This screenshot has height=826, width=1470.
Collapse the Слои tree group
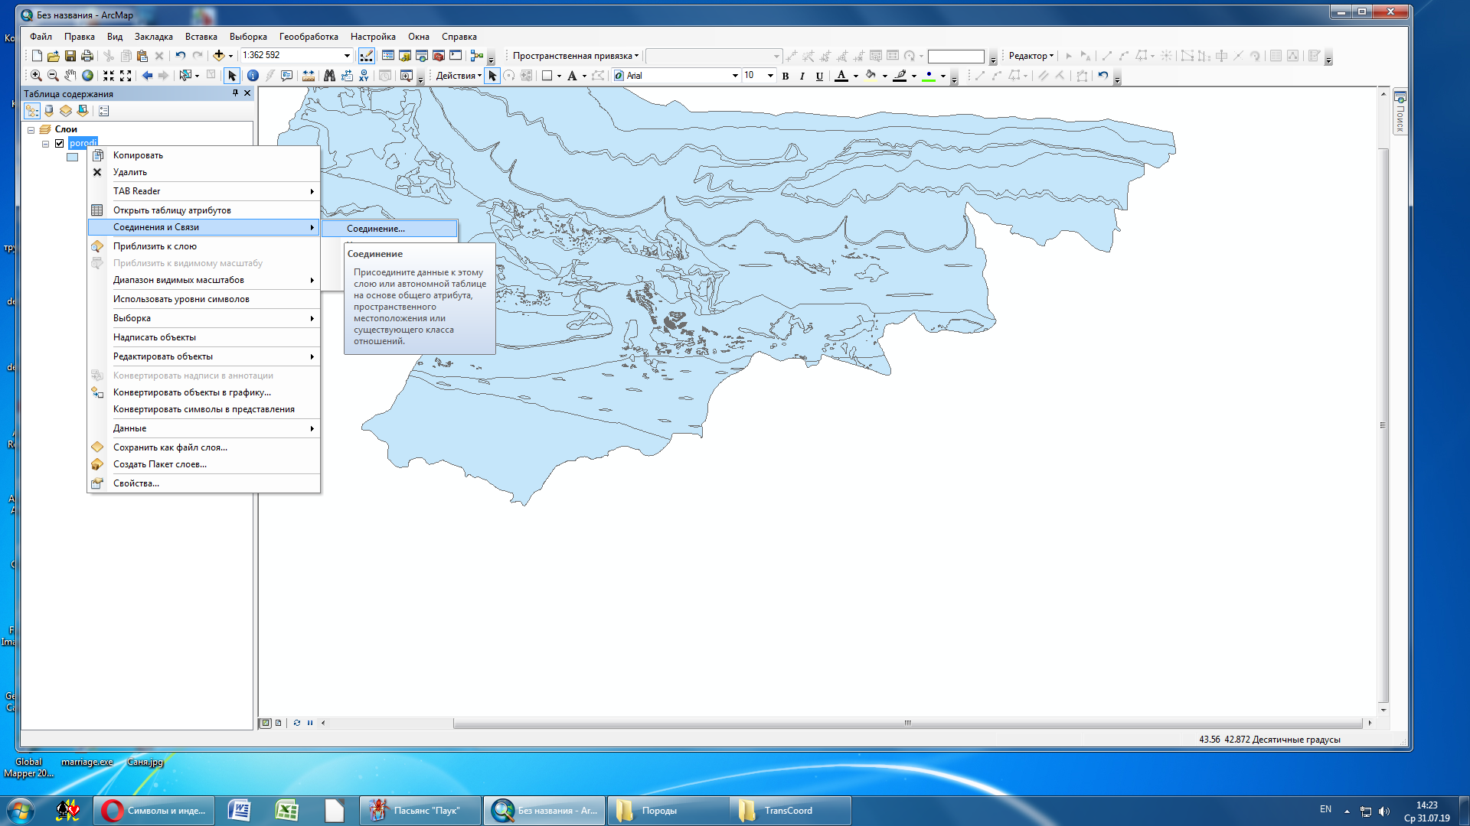tap(31, 130)
